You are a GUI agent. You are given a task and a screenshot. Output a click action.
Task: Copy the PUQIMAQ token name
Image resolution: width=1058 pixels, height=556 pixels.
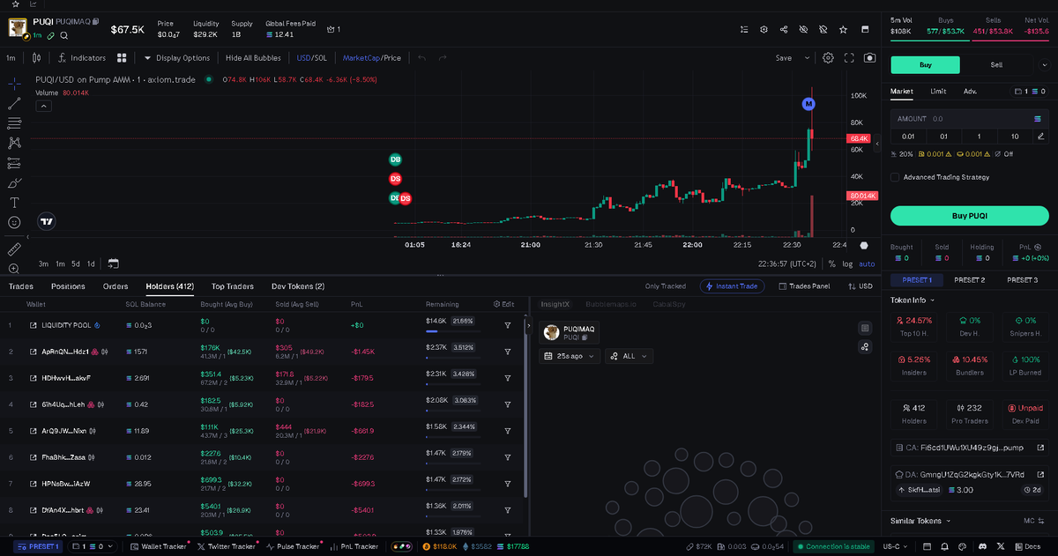pyautogui.click(x=96, y=20)
